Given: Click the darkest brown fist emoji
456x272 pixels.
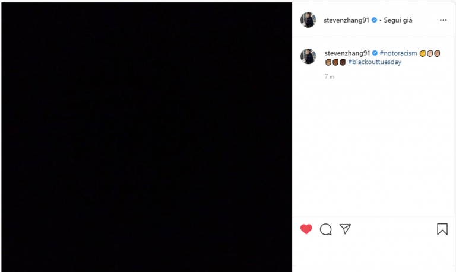Looking at the screenshot, I should (x=343, y=62).
